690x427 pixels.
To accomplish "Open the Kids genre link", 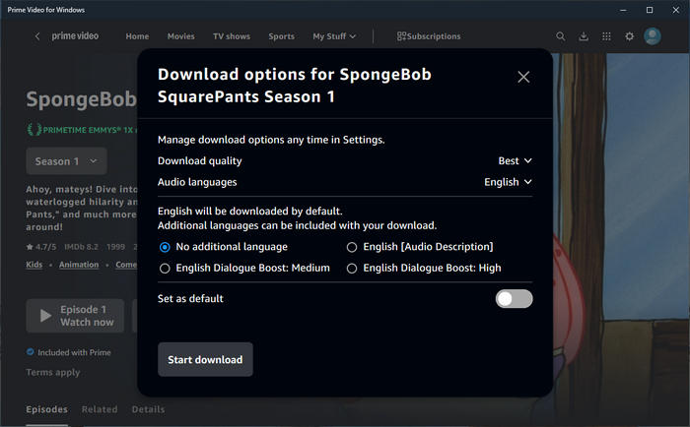I will pos(34,265).
